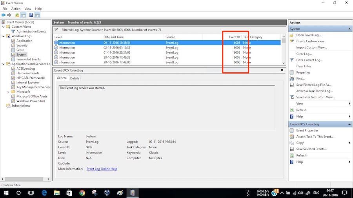Click Open Saved Log folder icon
Image resolution: width=353 pixels, height=198 pixels.
coord(291,35)
